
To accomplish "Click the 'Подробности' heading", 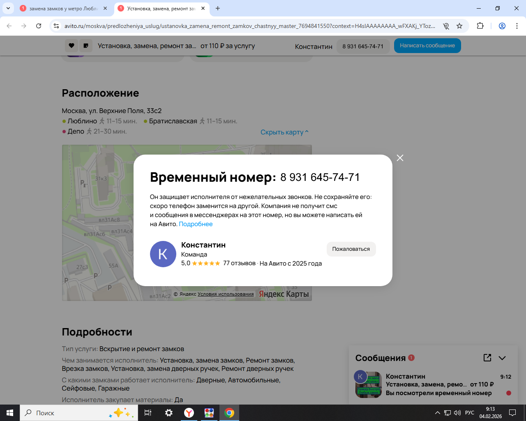I will pyautogui.click(x=97, y=332).
